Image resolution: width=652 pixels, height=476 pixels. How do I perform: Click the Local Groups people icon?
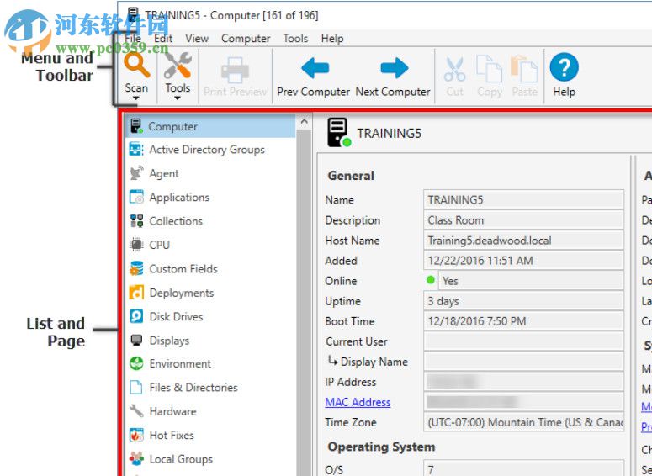[136, 458]
